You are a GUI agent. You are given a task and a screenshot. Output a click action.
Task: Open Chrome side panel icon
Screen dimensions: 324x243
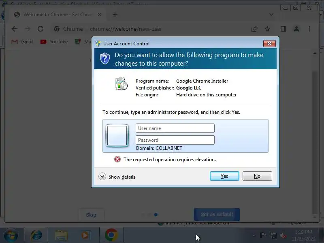click(x=283, y=29)
